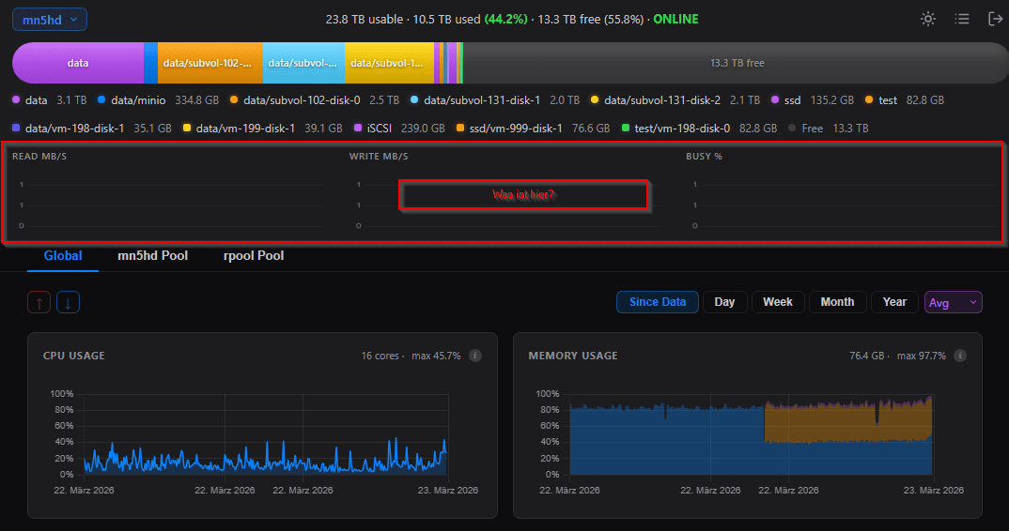Click the READ MB/S chart label
Viewport: 1009px width, 531px height.
pos(39,157)
